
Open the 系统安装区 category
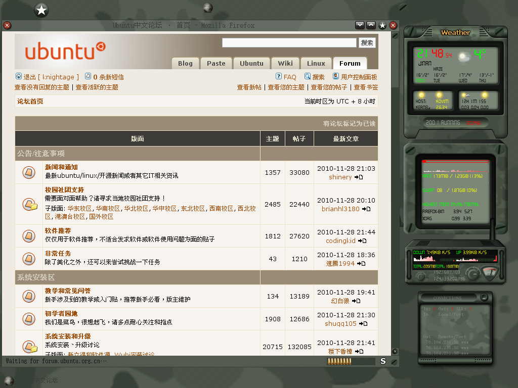point(36,277)
